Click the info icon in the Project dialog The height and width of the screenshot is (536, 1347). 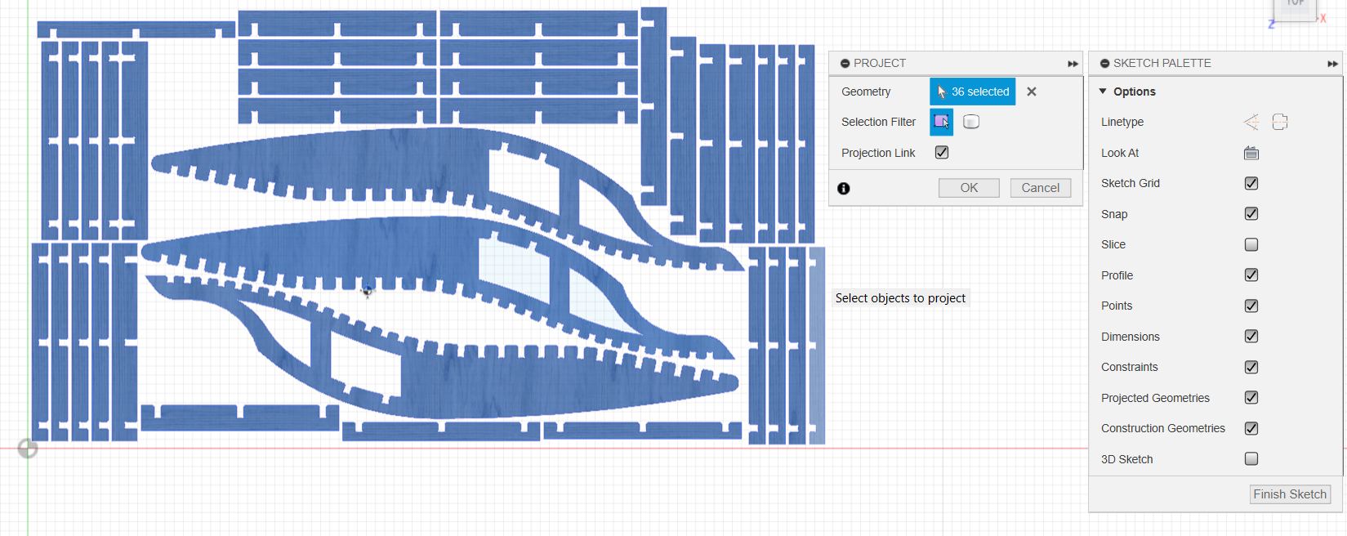coord(844,188)
